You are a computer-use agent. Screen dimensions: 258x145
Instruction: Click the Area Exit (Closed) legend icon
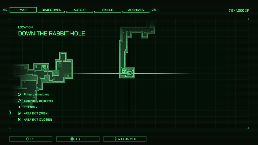19,120
